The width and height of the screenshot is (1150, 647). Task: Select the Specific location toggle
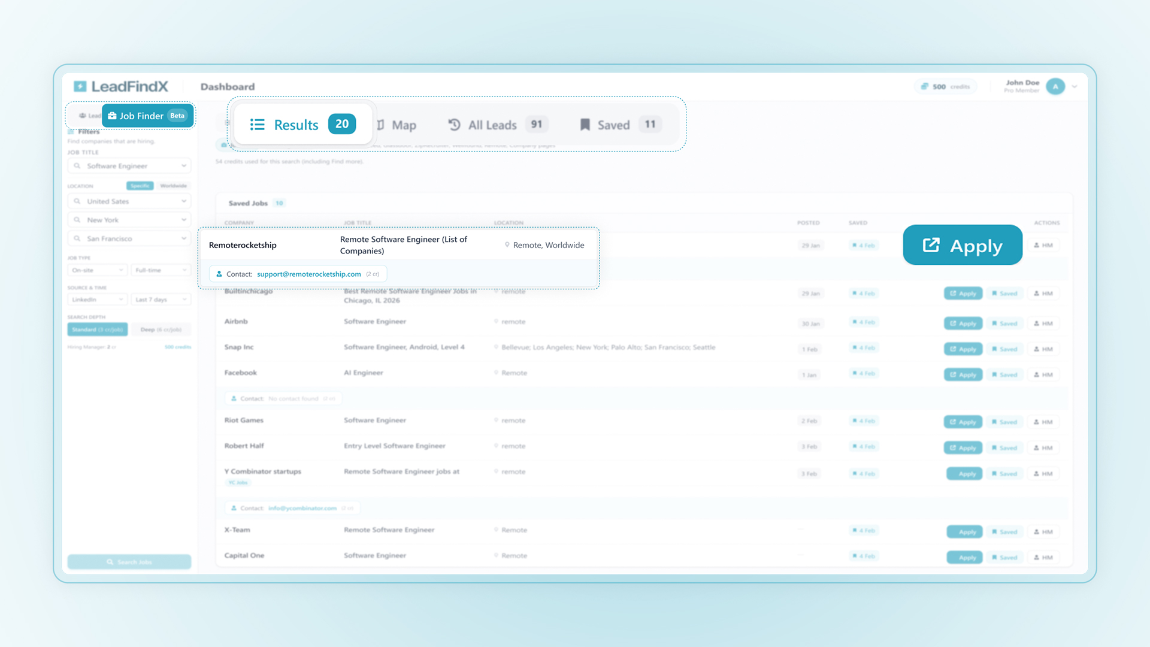[x=140, y=186]
